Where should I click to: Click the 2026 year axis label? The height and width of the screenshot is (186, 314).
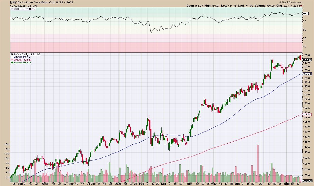(119, 184)
